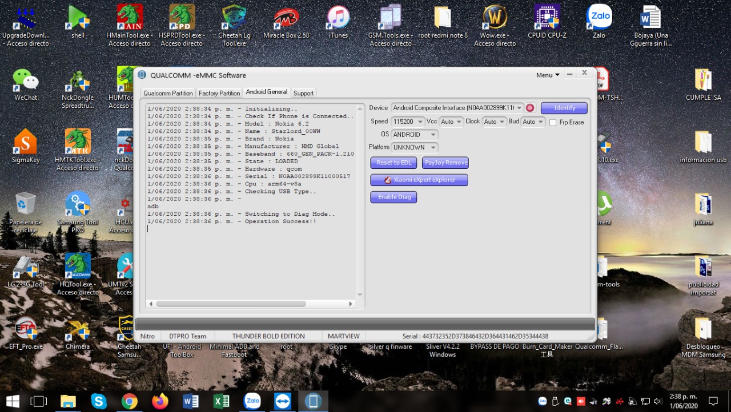Open the OS ANDROID dropdown

(x=415, y=135)
